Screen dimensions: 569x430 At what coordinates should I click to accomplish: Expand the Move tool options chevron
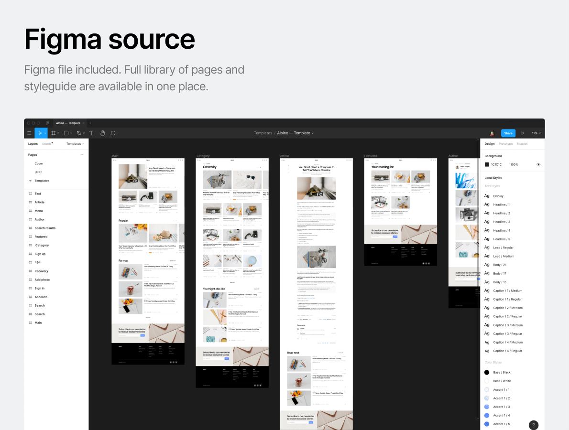pos(45,133)
